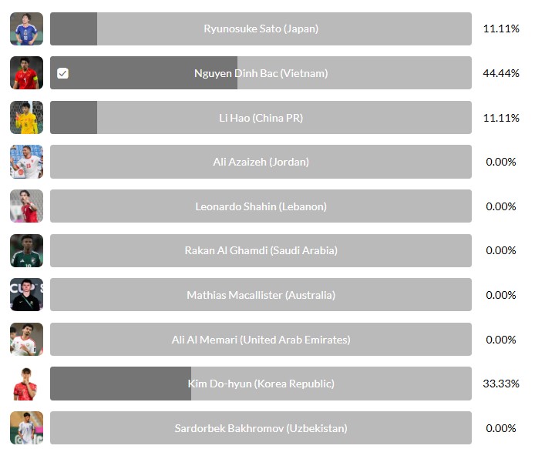Click Kim Do-hyun's player photo
Image resolution: width=535 pixels, height=449 pixels.
point(26,384)
